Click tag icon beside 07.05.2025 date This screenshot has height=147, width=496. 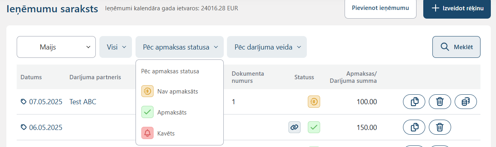coord(23,102)
